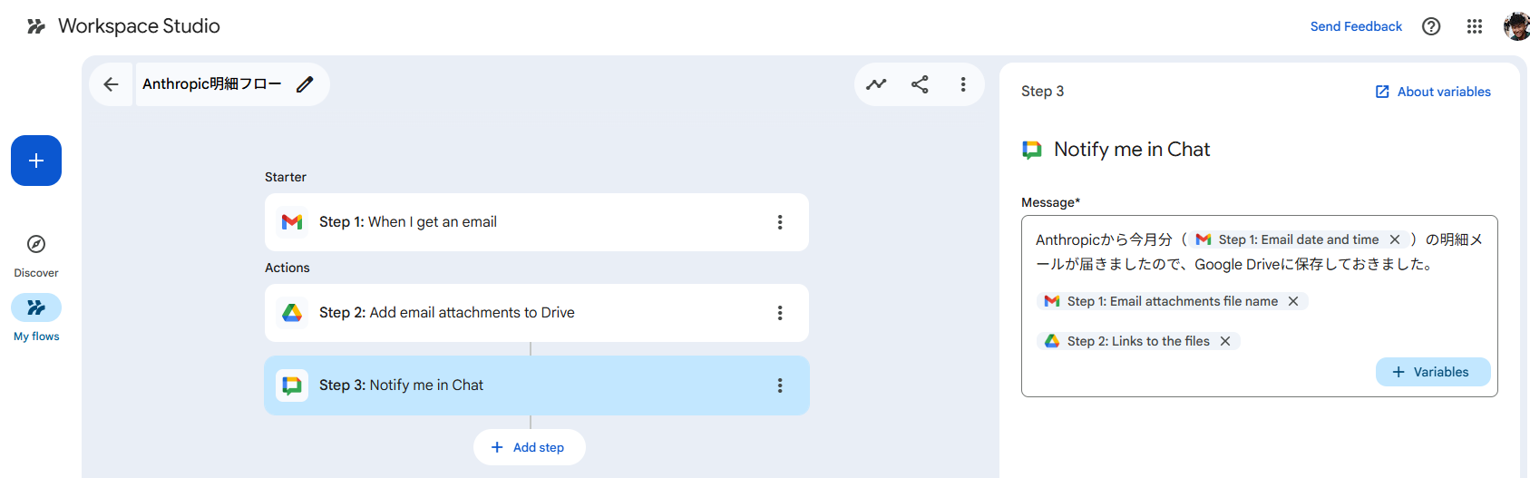Open the Discover compass icon
The image size is (1530, 478).
[x=36, y=244]
